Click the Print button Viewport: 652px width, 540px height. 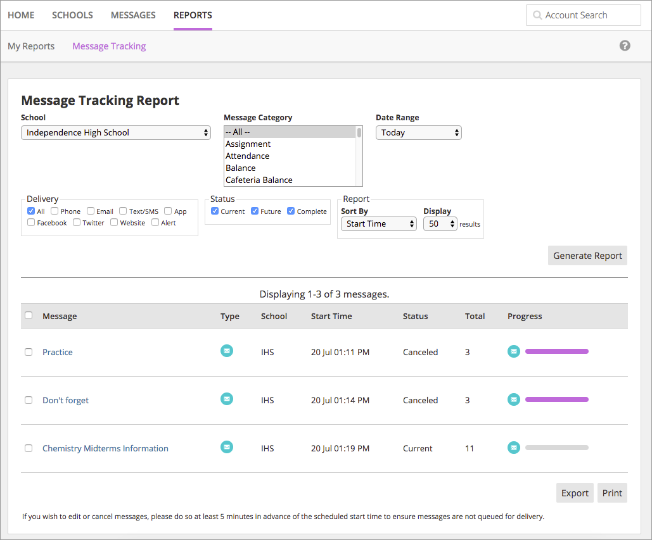click(612, 493)
